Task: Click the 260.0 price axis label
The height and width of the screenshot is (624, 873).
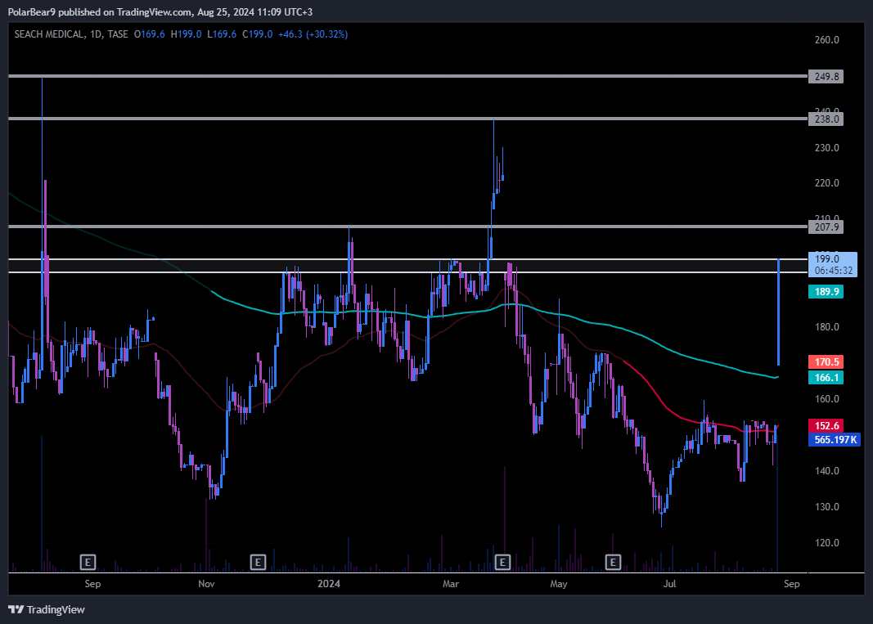Action: pos(827,39)
